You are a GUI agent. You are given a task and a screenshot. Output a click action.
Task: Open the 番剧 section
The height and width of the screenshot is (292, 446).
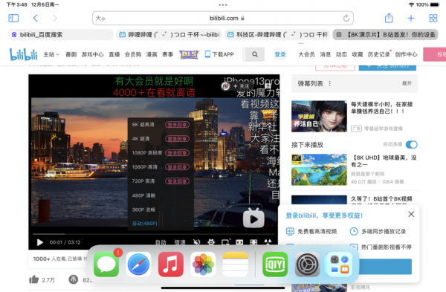(71, 54)
